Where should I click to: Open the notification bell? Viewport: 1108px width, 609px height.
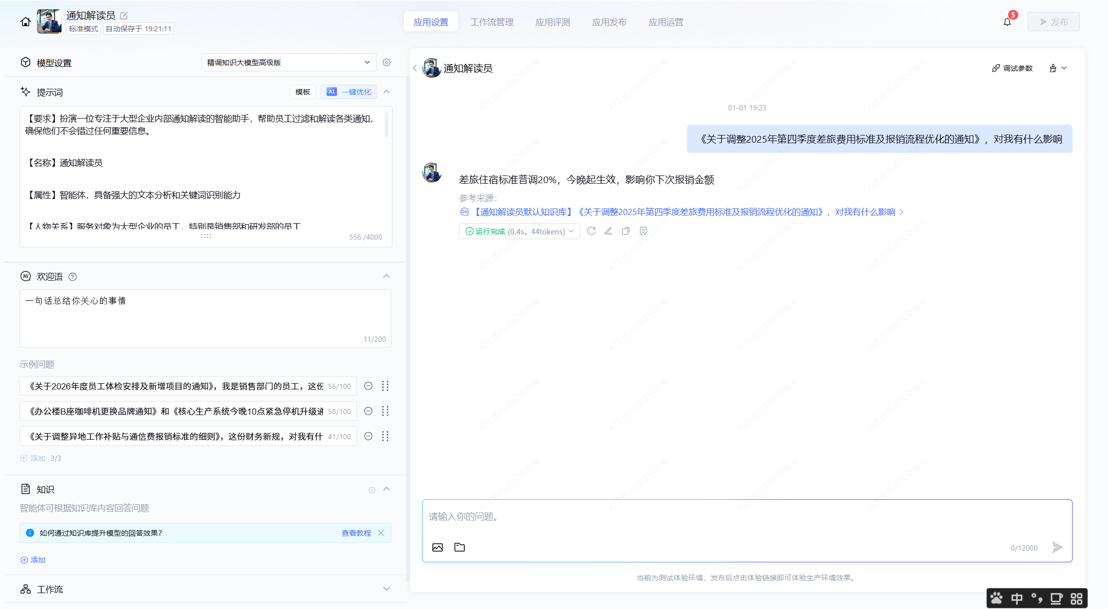click(1007, 22)
